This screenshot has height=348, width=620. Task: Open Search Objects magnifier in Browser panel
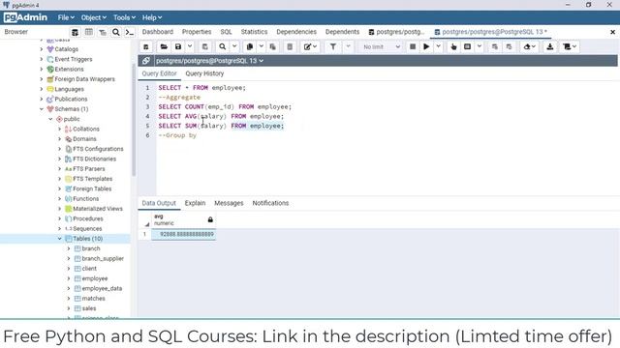click(x=116, y=32)
